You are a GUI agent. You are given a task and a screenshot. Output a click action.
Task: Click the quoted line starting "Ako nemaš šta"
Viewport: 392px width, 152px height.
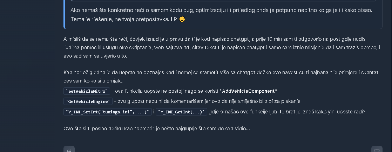coord(221,10)
